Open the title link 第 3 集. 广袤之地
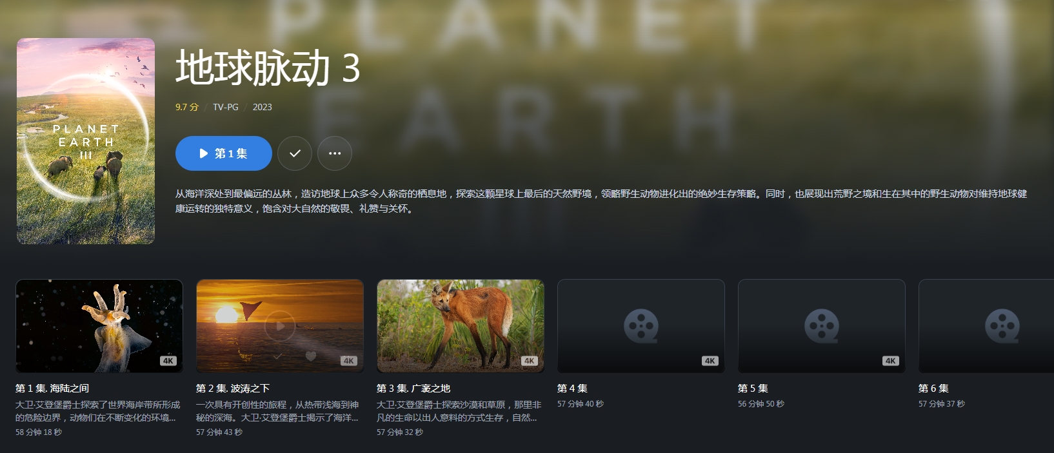1054x453 pixels. pyautogui.click(x=413, y=388)
